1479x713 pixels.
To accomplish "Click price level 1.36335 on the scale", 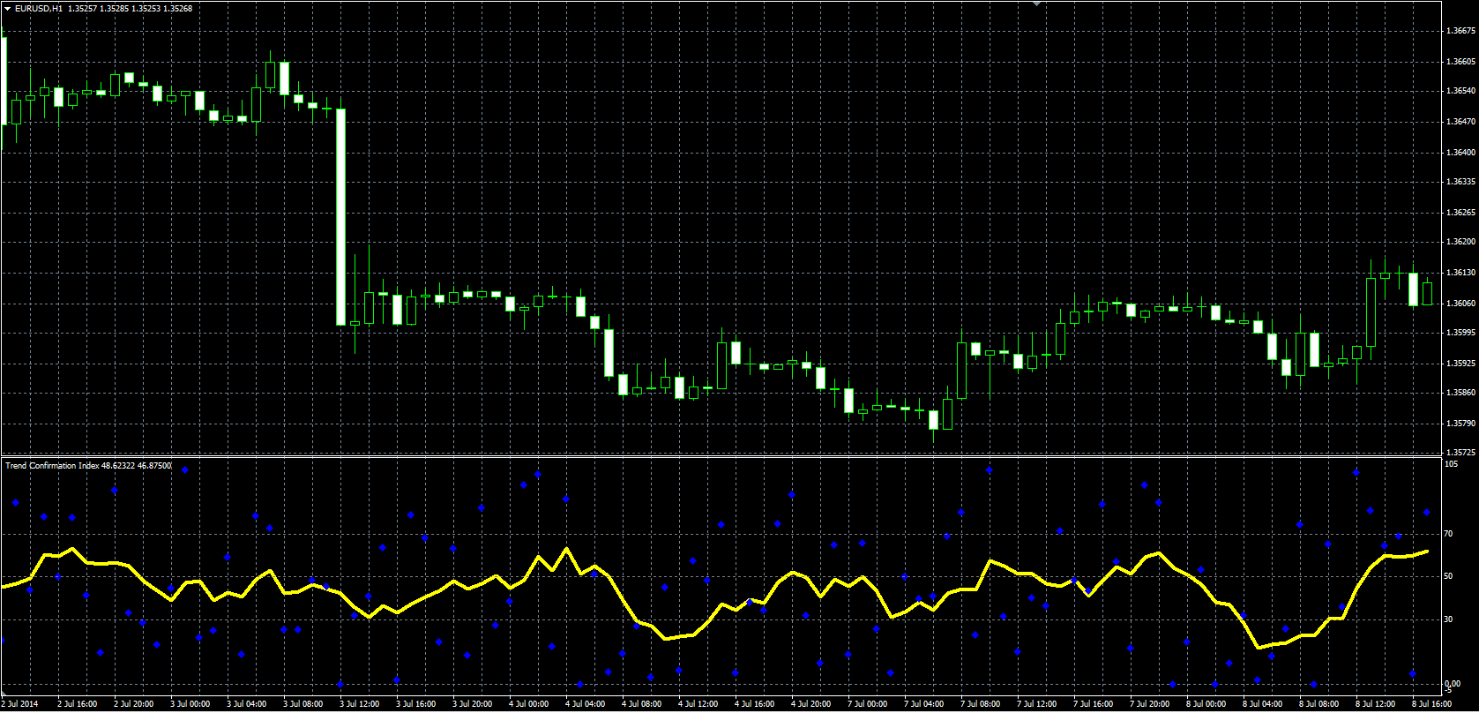I will 1460,182.
